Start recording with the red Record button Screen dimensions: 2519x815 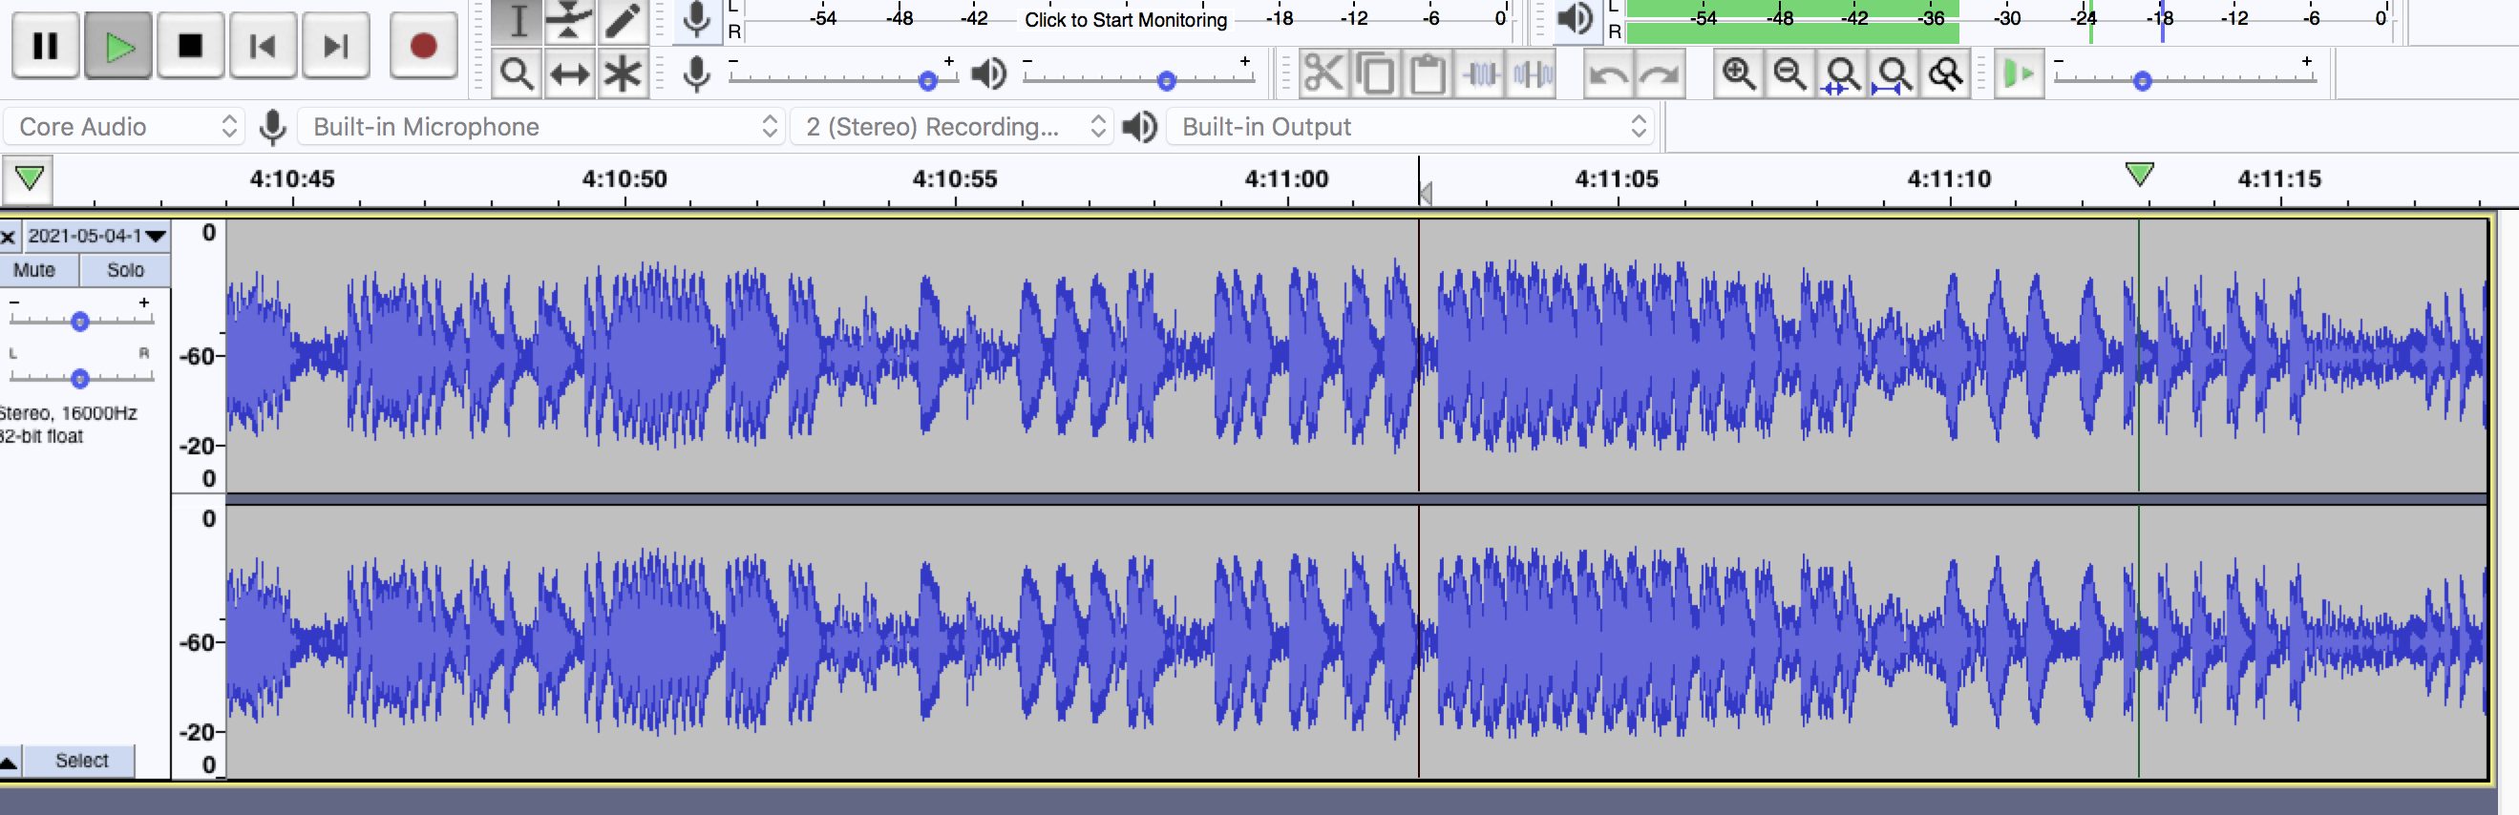(423, 46)
